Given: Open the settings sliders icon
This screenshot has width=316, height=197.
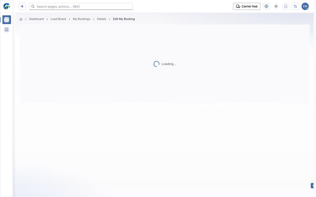Looking at the screenshot, I should tap(295, 6).
